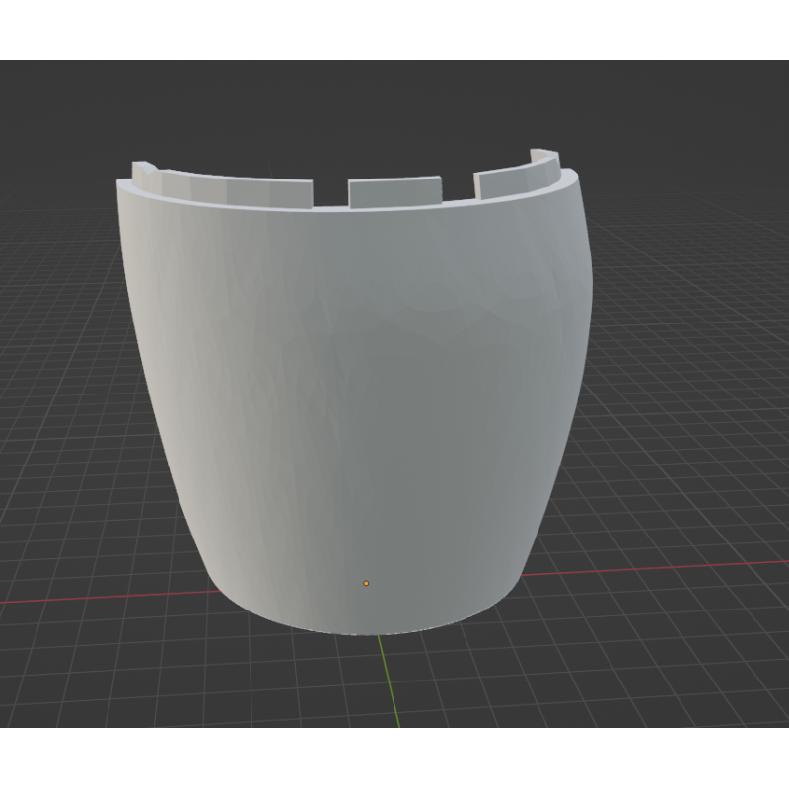Click the gap between center and right tabs

pyautogui.click(x=457, y=189)
